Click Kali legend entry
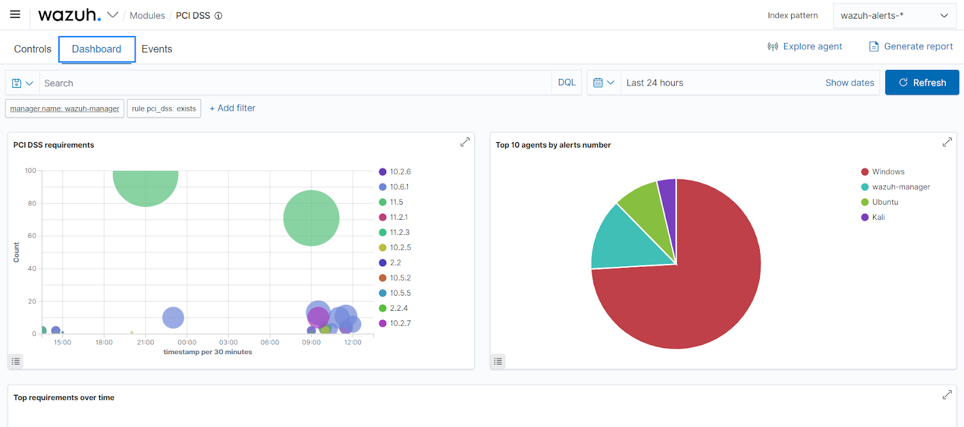 click(x=873, y=217)
